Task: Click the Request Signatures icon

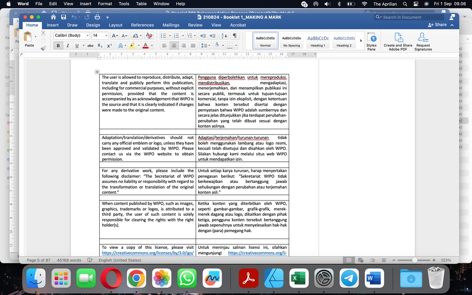Action: coord(423,41)
